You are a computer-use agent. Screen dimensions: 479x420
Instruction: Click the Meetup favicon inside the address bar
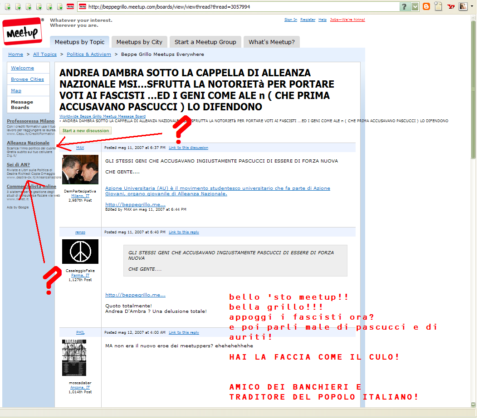(83, 6)
